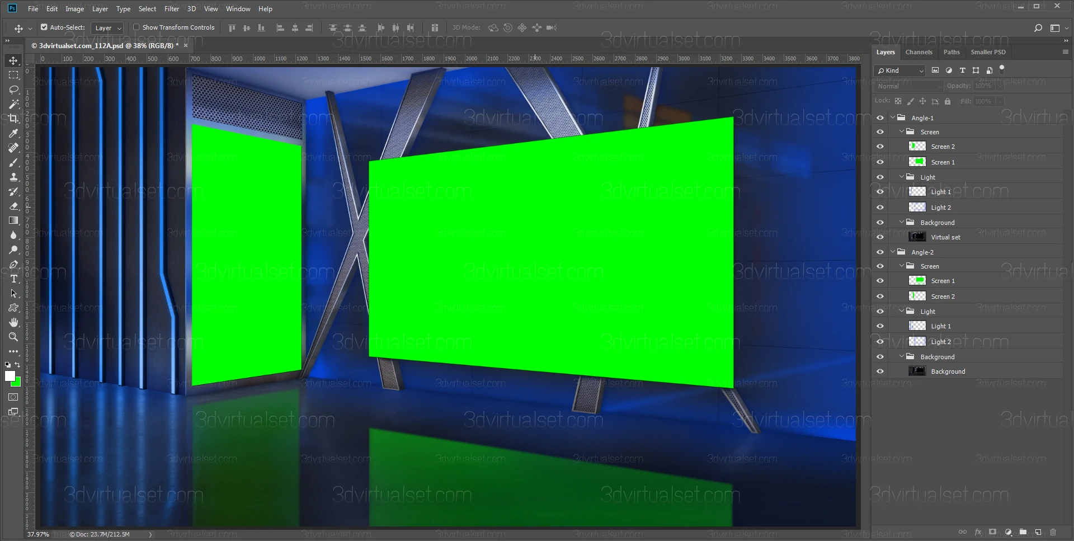Change the screen mode icon

13,412
